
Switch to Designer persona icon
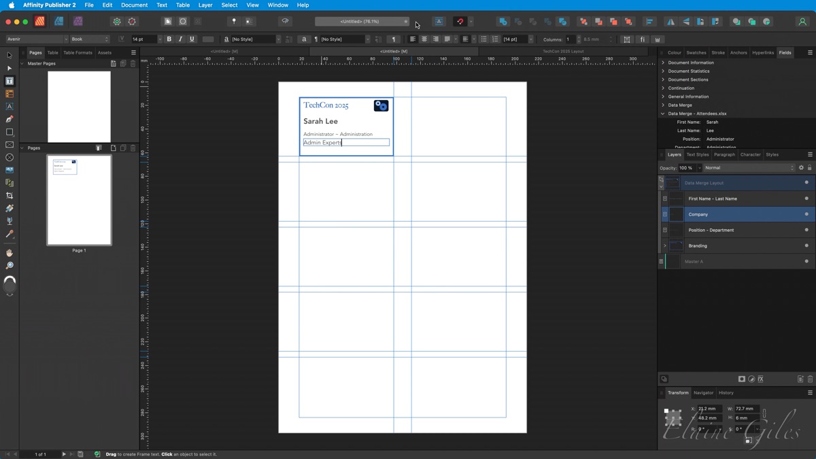[59, 21]
